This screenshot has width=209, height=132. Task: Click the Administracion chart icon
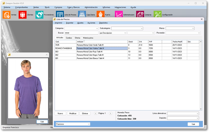[119, 14]
